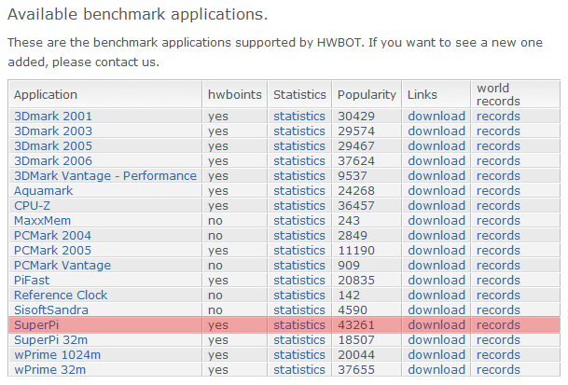The height and width of the screenshot is (385, 568).
Task: View world records for PCMark Vantage
Action: [498, 265]
